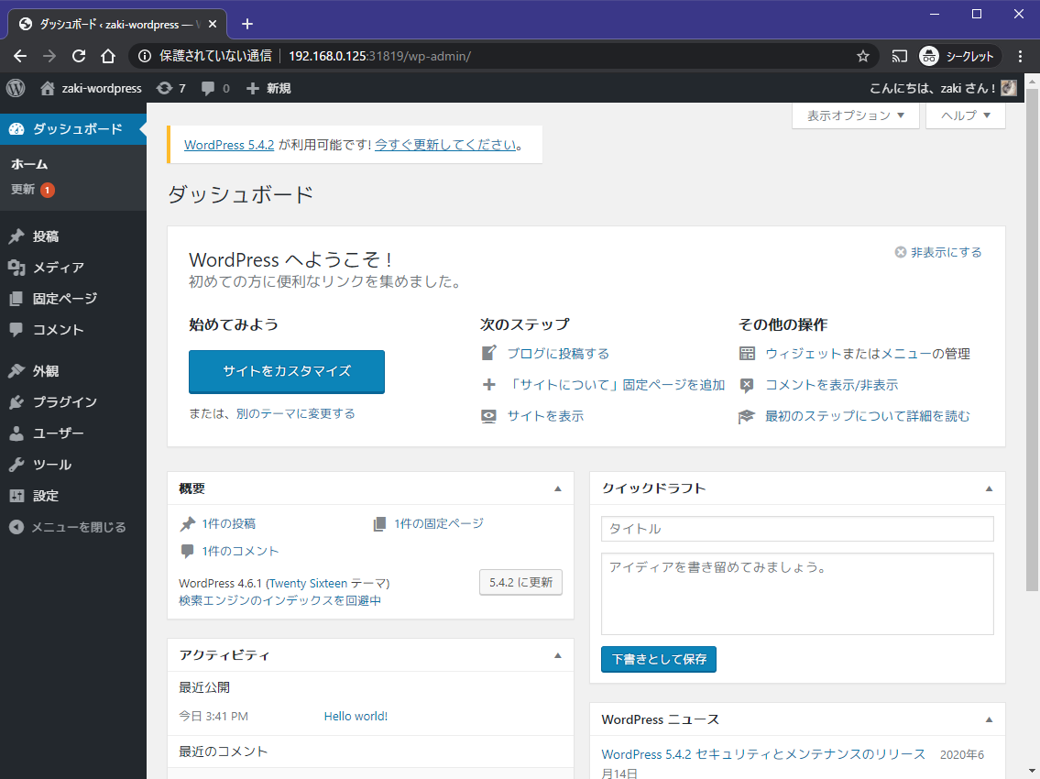1040x779 pixels.
Task: Expand the 表示オプション dropdown
Action: pyautogui.click(x=856, y=115)
